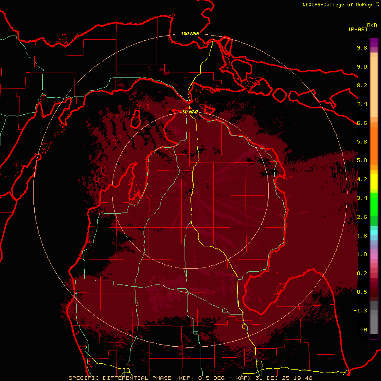The height and width of the screenshot is (381, 381).
Task: Click the 100 NMI range ring label
Action: (x=190, y=33)
